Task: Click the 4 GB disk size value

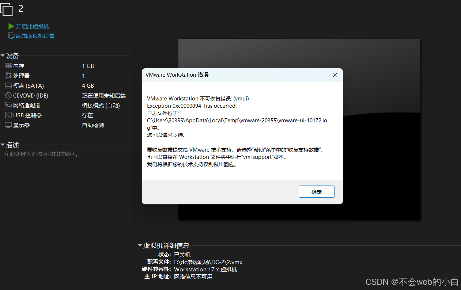Action: (x=88, y=86)
